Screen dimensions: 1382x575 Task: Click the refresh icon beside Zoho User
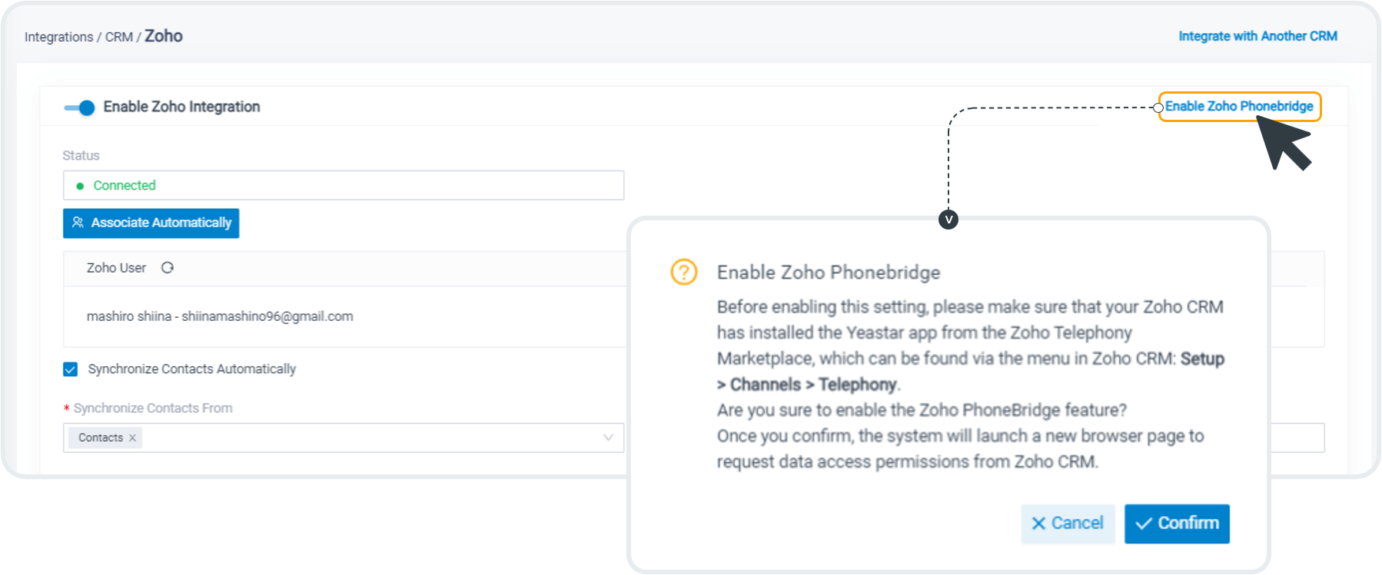click(168, 268)
